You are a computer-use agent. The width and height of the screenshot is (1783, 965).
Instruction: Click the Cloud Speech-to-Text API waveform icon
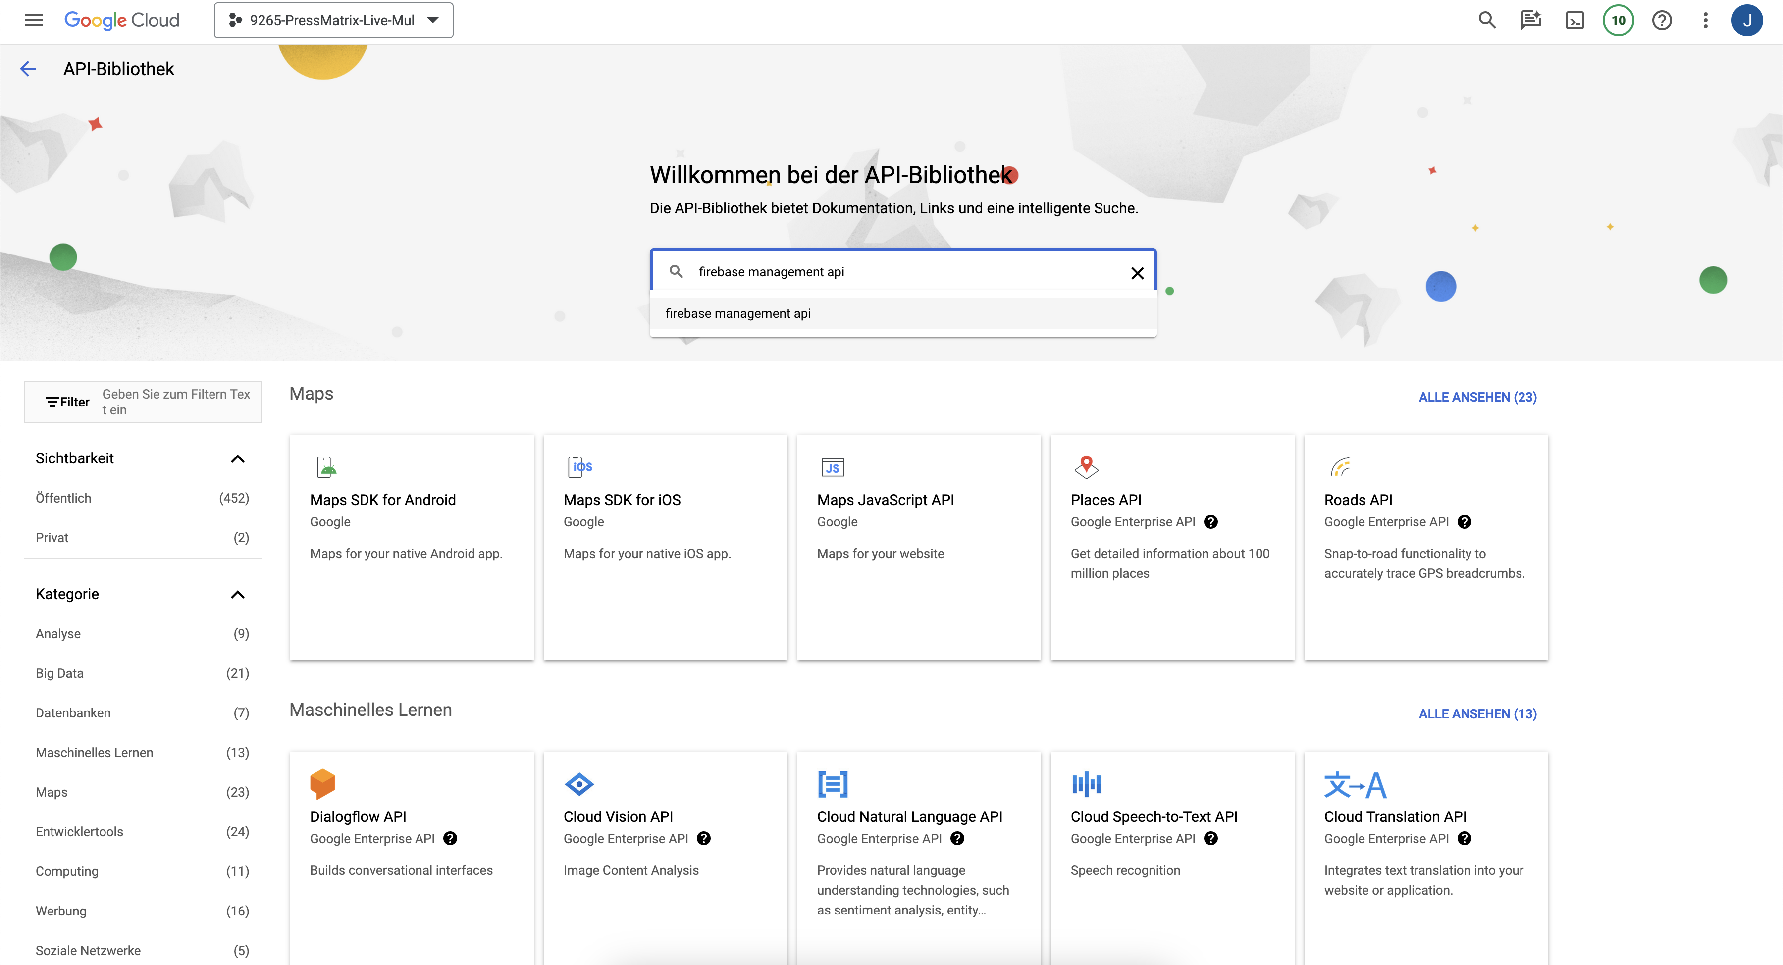point(1086,784)
